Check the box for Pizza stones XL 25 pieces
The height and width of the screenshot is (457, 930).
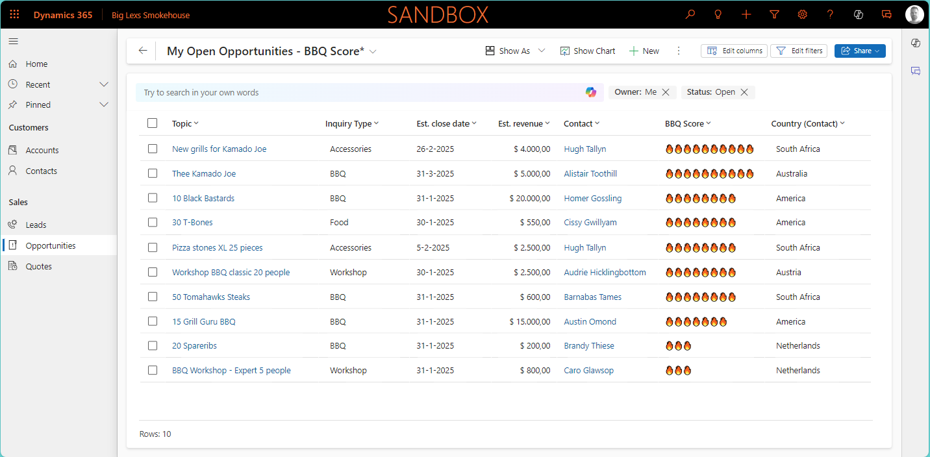point(153,247)
